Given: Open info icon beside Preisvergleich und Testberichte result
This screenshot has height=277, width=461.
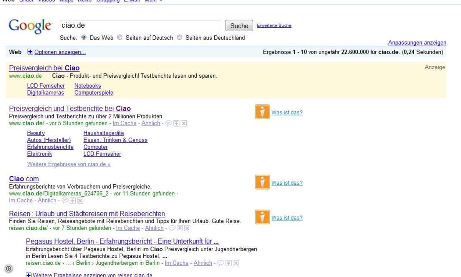Looking at the screenshot, I should tap(262, 112).
